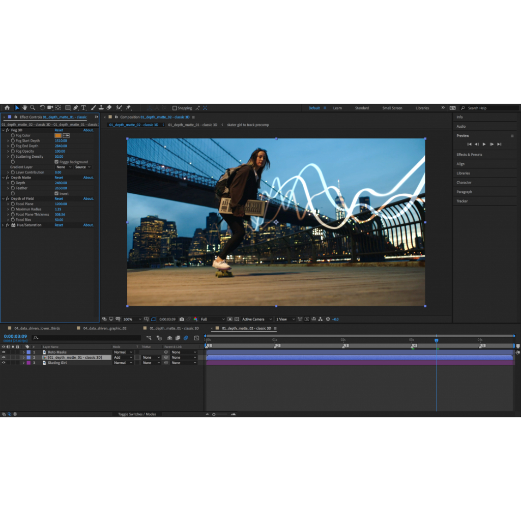Select the Hand tool in the toolbar
521x521 pixels.
(24, 108)
